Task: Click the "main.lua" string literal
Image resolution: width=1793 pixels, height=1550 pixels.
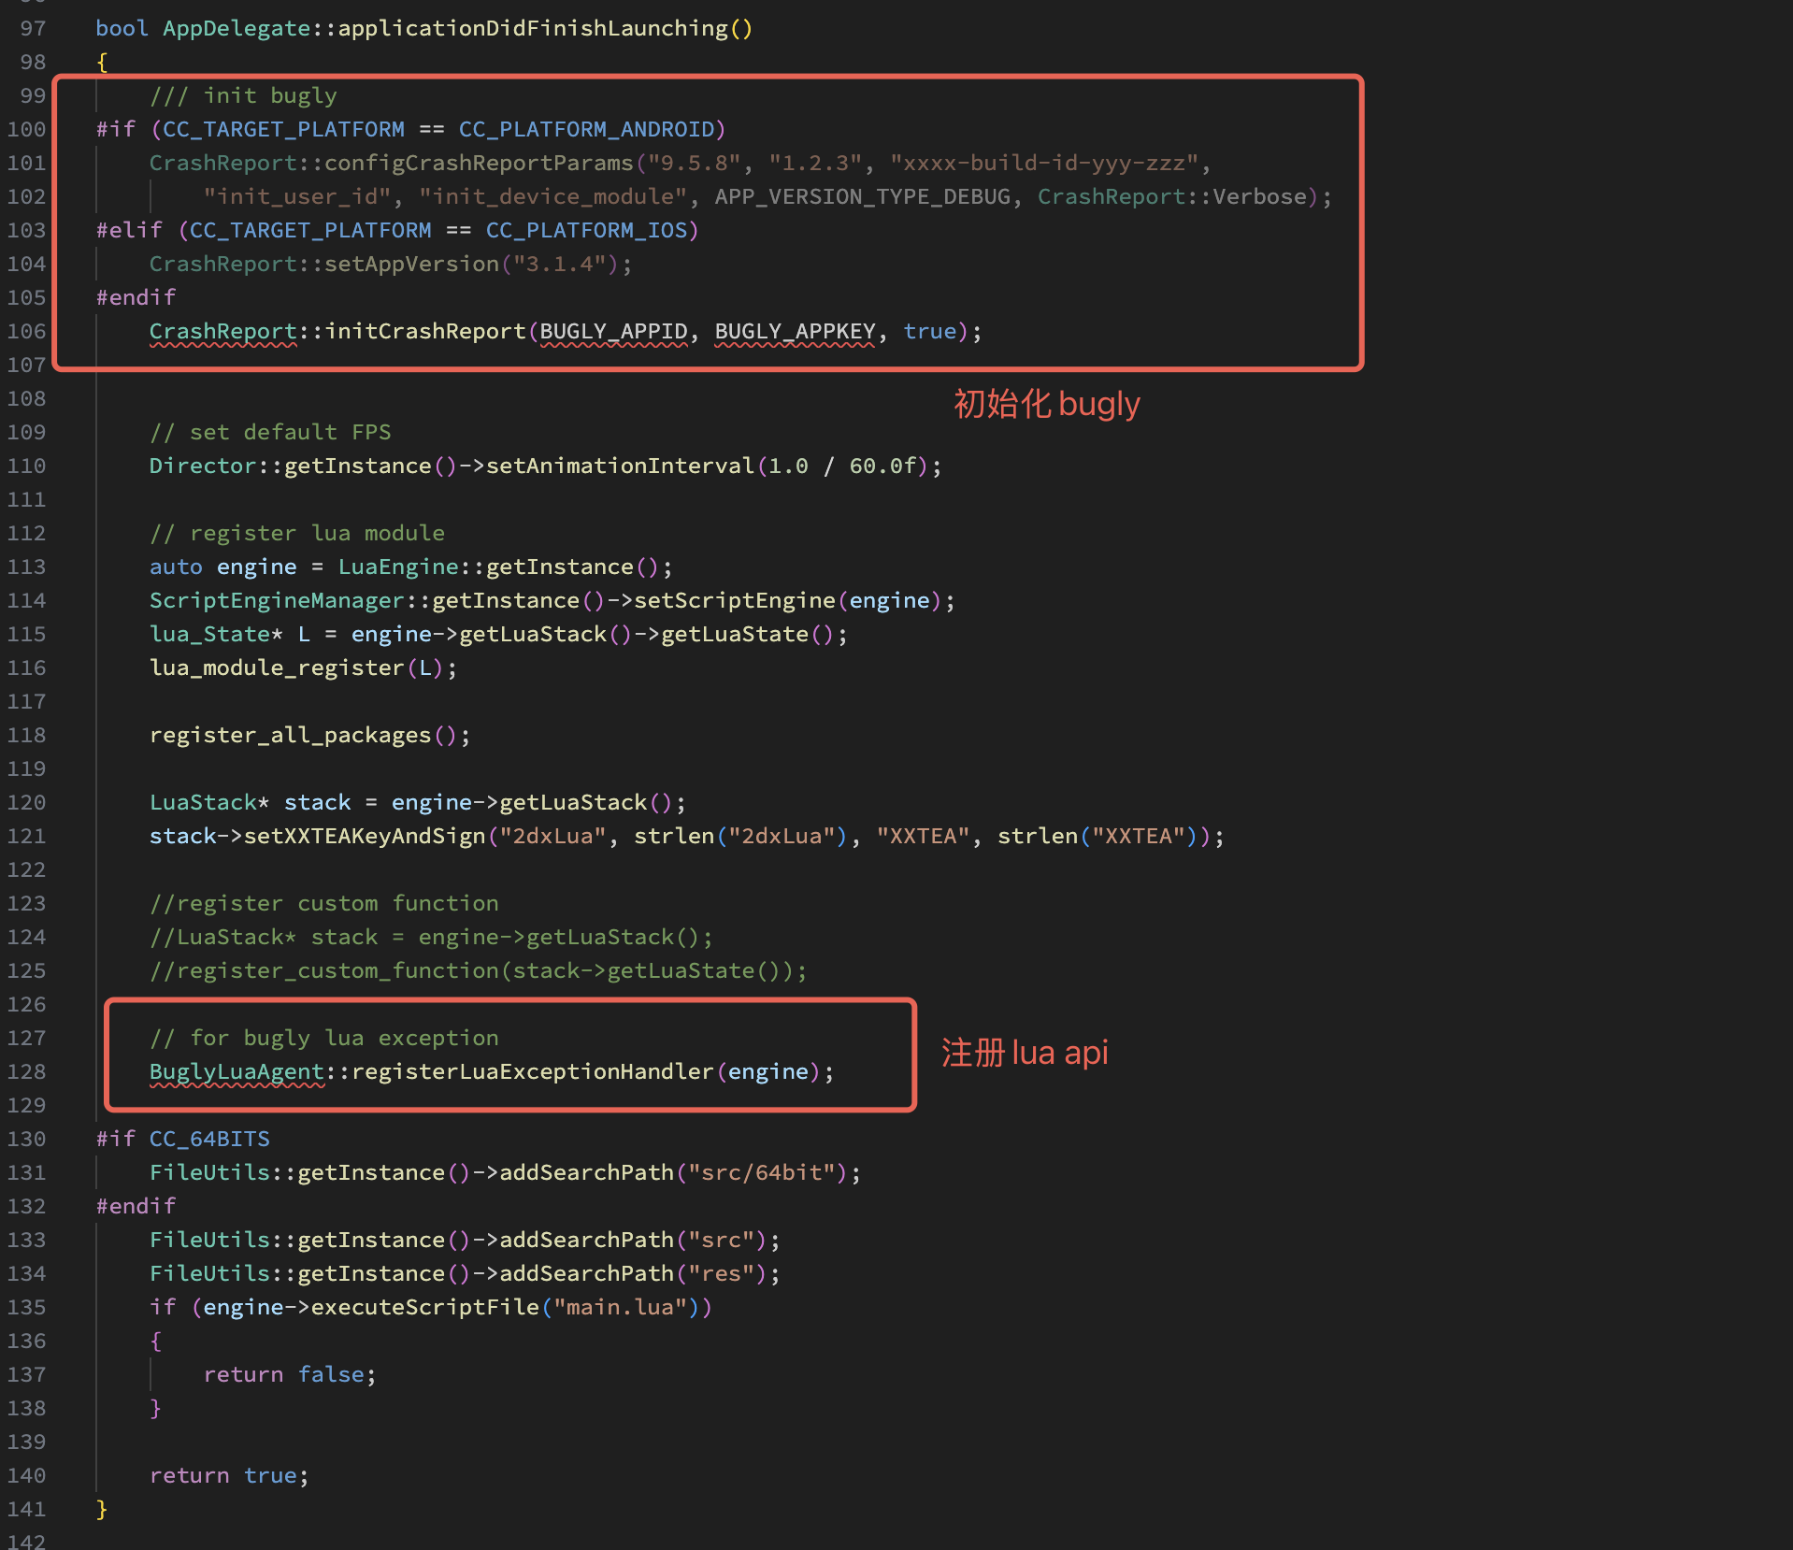Action: point(621,1307)
